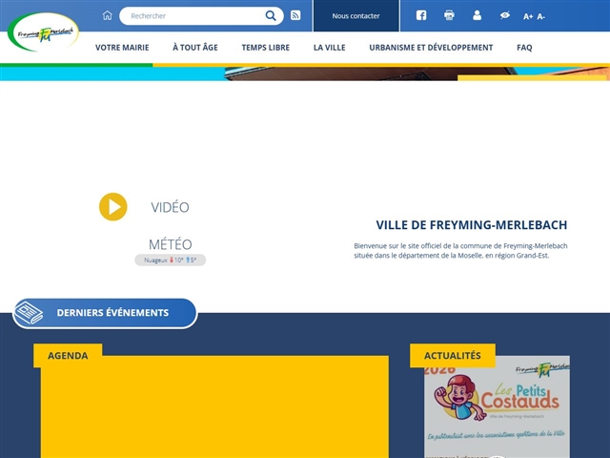Viewport: 610px width, 458px height.
Task: Click the yellow video play button
Action: pos(112,207)
